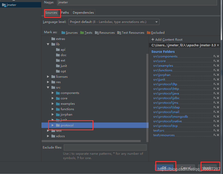Unmark src\examples source folder

218,66
